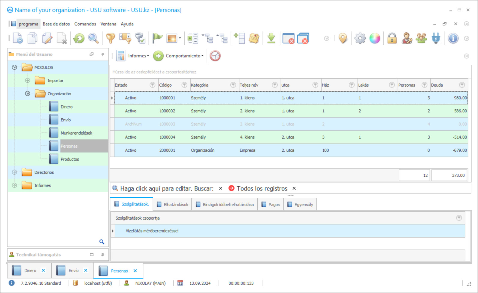This screenshot has width=478, height=293.
Task: Click the picture image toolbar icon
Action: (x=172, y=38)
